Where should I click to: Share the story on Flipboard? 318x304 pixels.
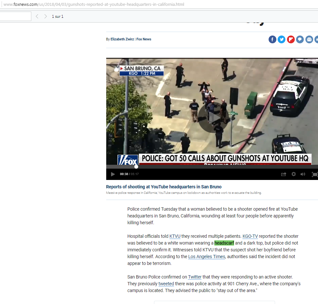(291, 39)
